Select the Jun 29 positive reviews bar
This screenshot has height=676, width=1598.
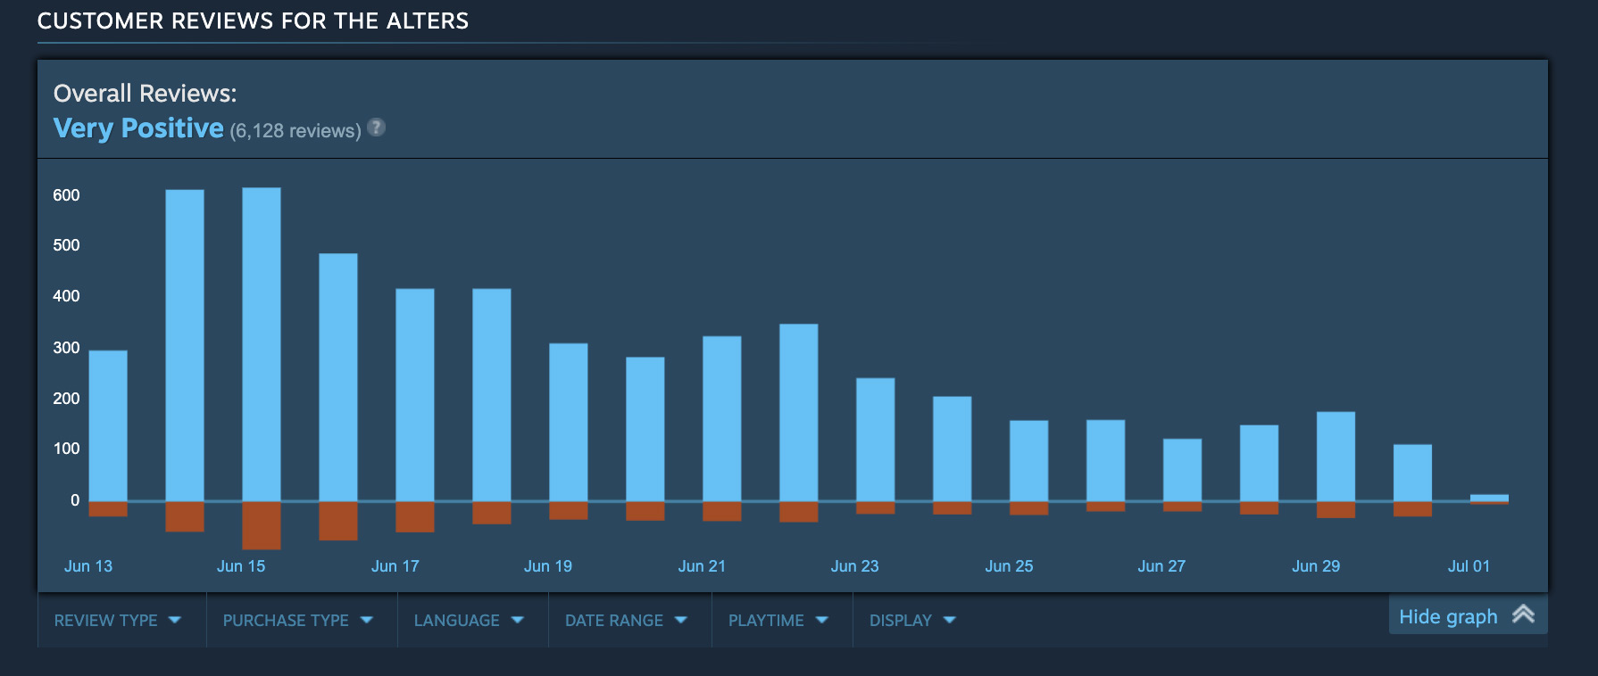[1336, 457]
